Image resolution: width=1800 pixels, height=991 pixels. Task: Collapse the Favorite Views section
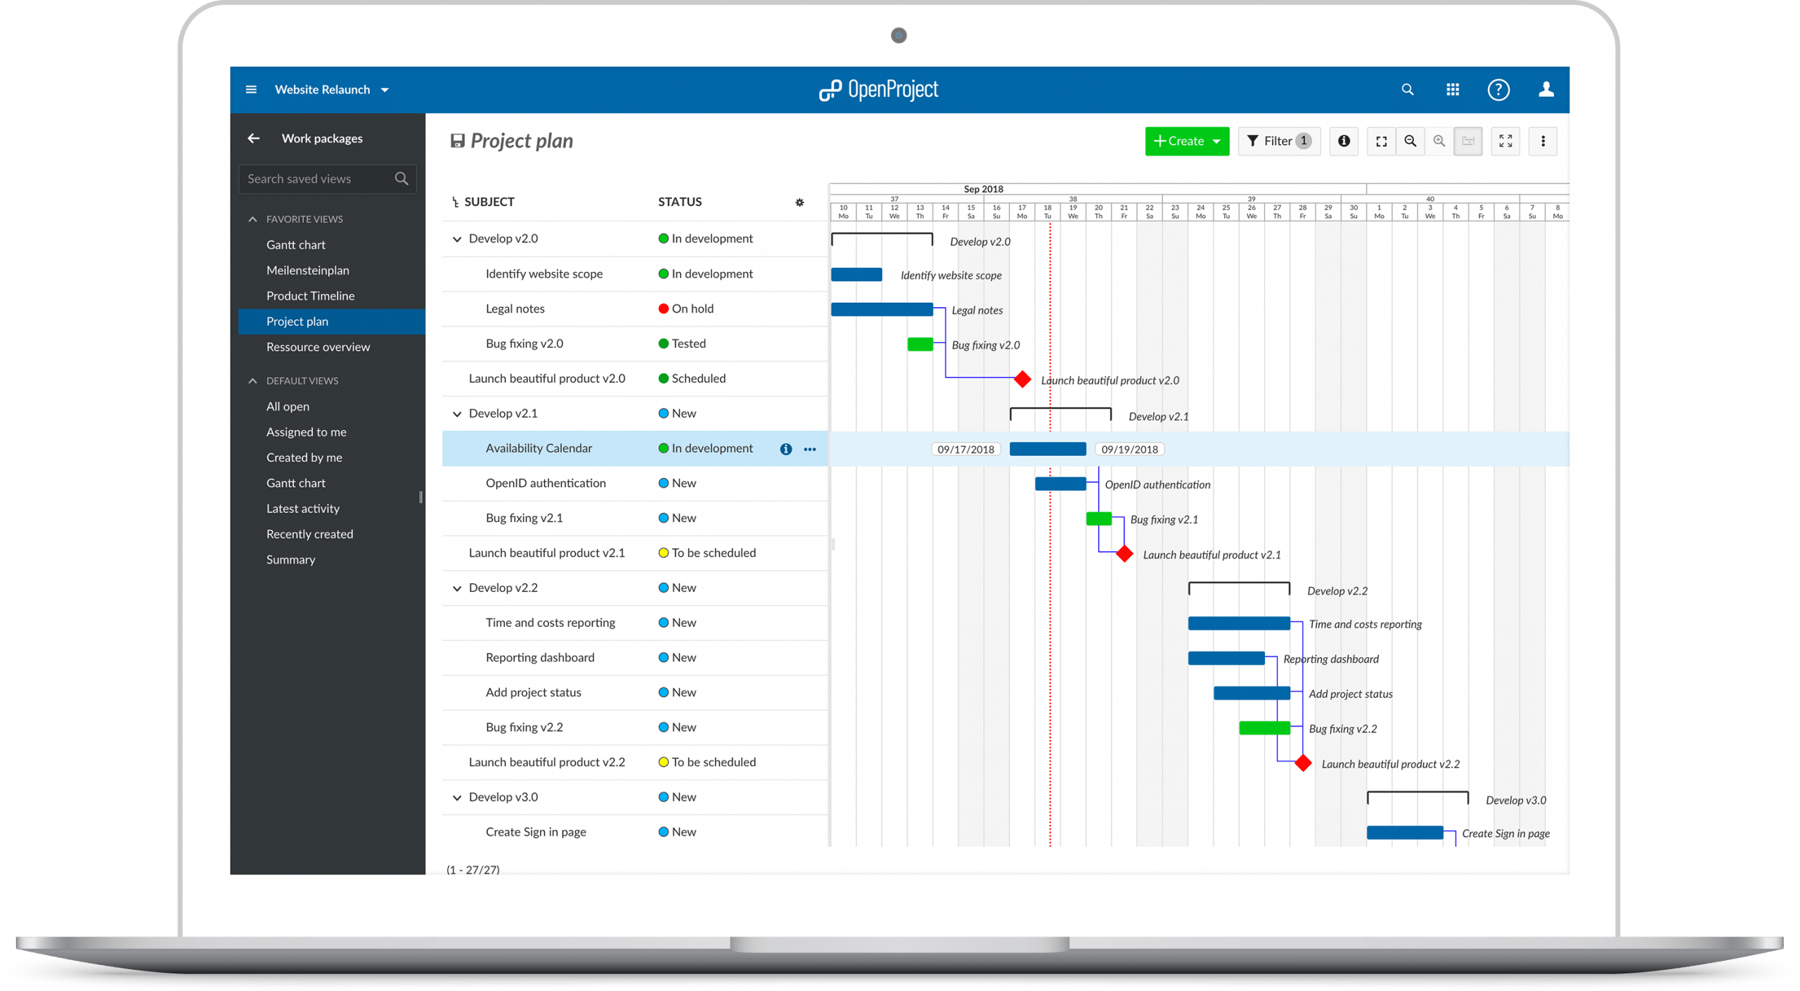click(x=253, y=219)
